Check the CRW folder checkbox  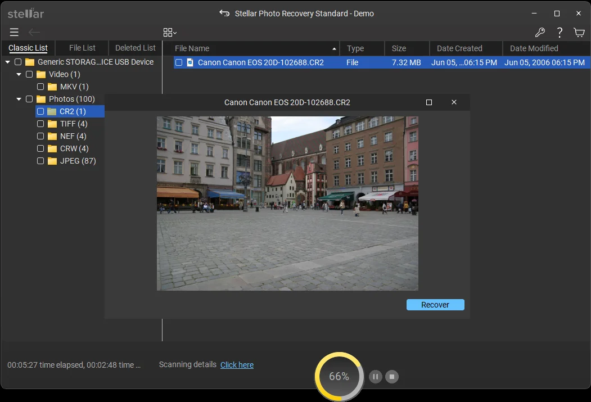point(40,148)
